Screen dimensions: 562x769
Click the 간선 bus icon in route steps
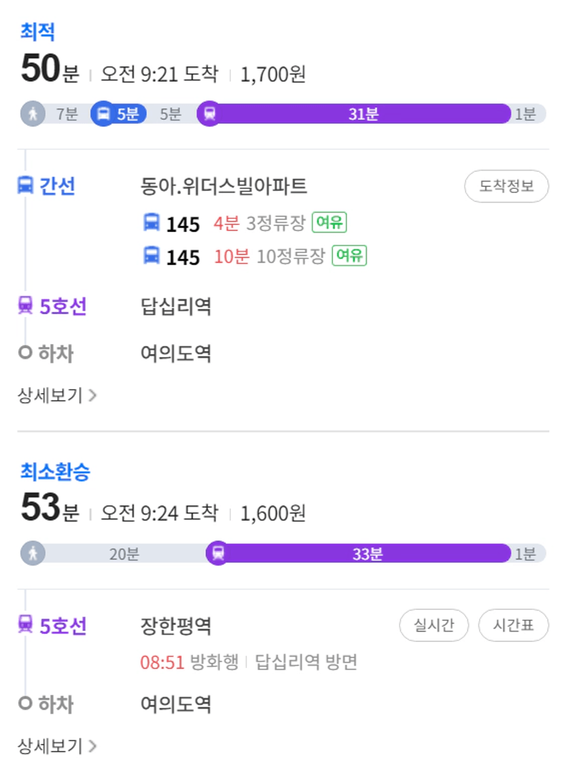25,186
